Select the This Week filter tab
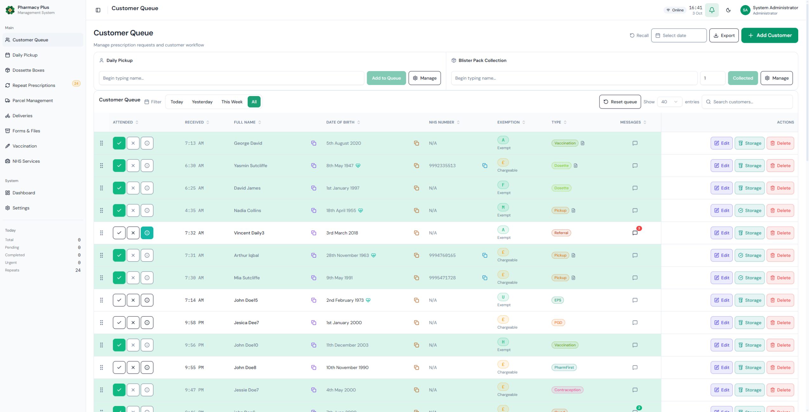This screenshot has width=809, height=412. click(232, 102)
